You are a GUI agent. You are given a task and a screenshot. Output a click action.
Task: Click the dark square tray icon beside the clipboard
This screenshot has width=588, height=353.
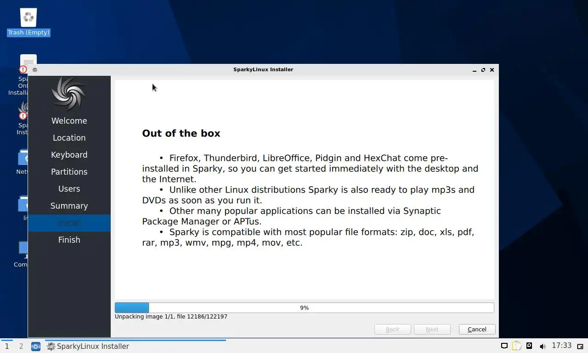click(x=529, y=346)
